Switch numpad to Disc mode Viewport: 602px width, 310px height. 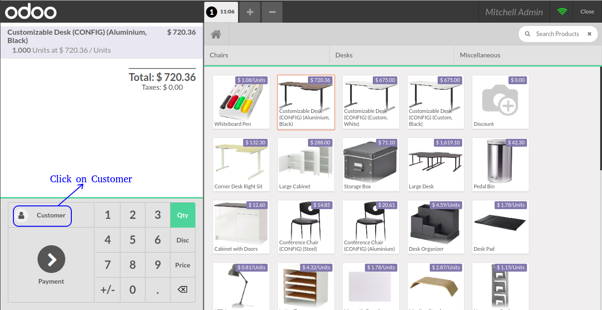click(x=182, y=240)
